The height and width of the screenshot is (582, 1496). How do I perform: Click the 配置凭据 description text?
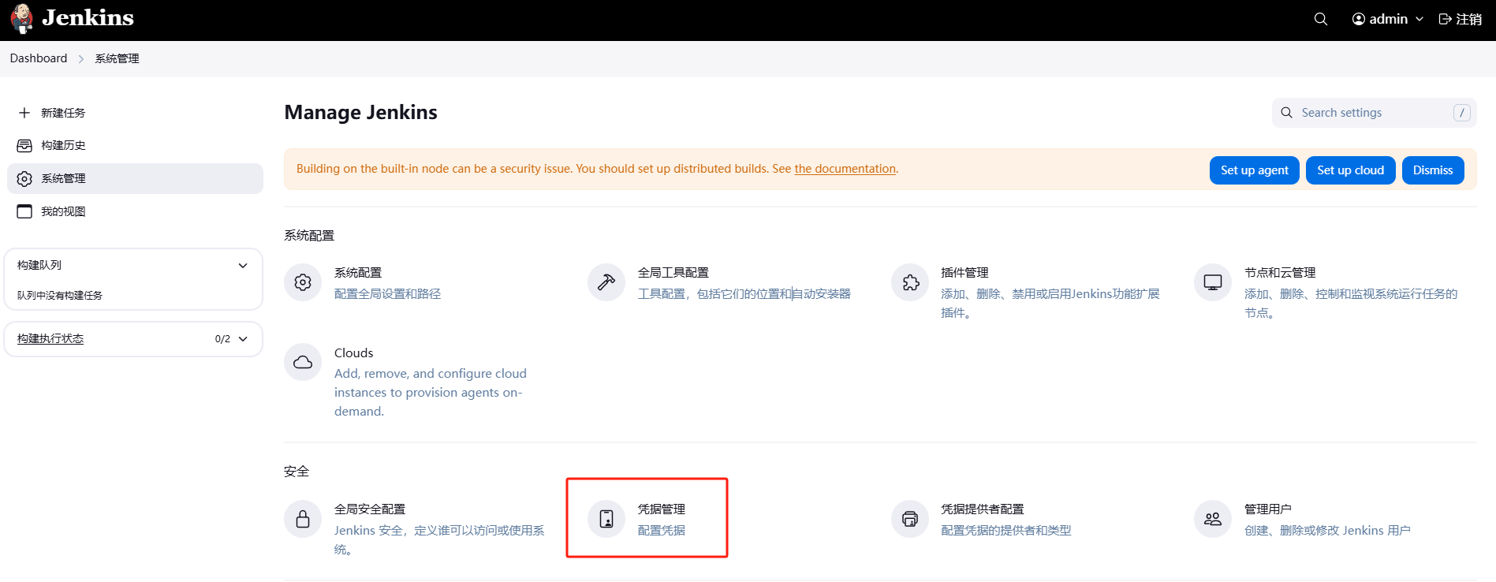pyautogui.click(x=662, y=531)
